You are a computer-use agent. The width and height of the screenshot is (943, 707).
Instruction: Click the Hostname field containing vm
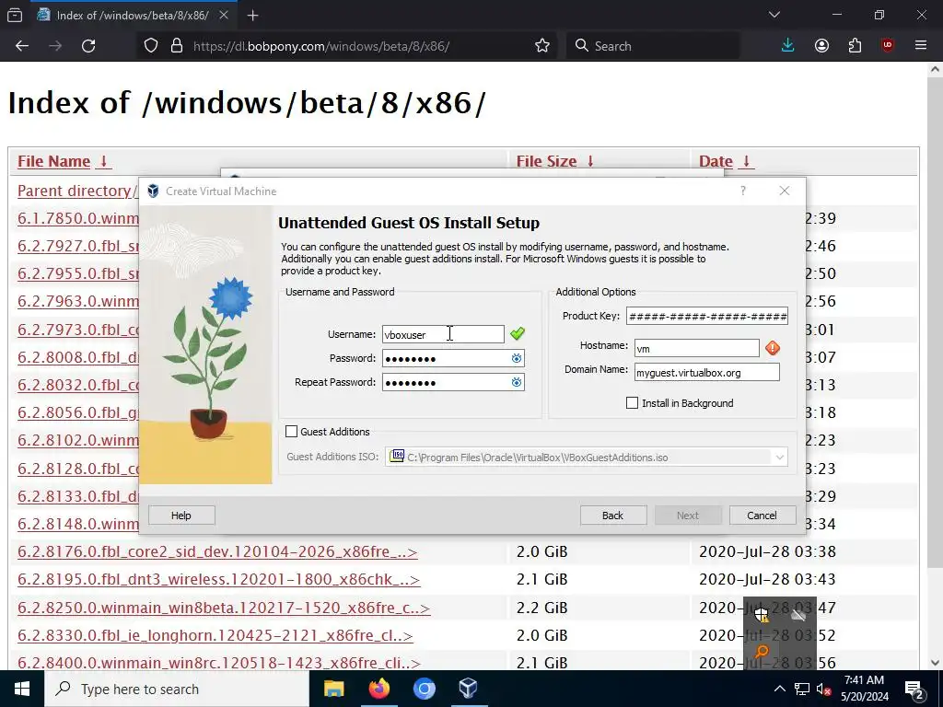[697, 348]
